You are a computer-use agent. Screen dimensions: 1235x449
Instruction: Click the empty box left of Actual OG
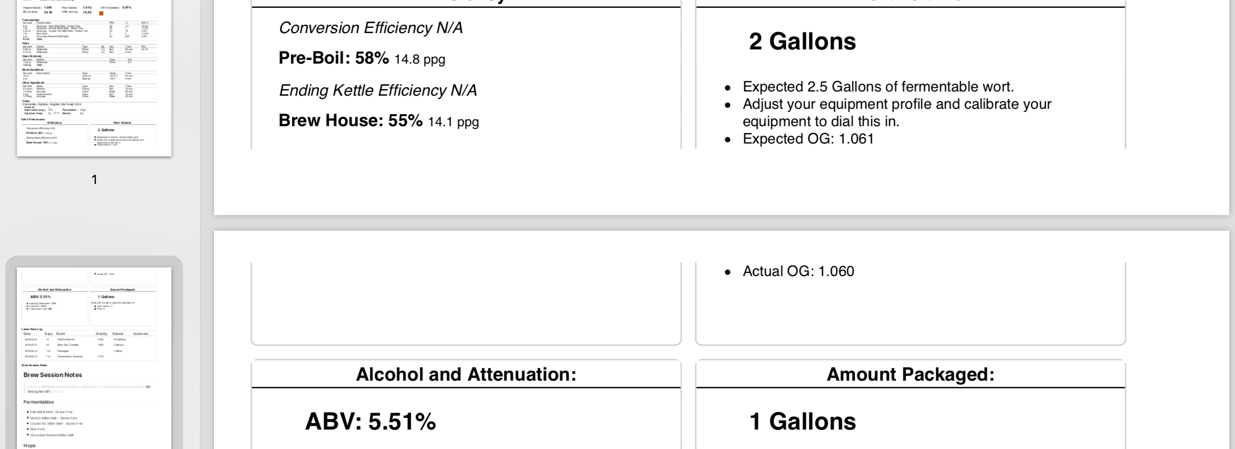[x=466, y=302]
